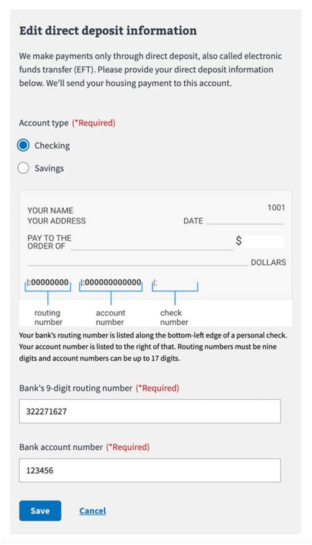The image size is (312, 545).
Task: Select the Savings account type radio button
Action: 24,168
